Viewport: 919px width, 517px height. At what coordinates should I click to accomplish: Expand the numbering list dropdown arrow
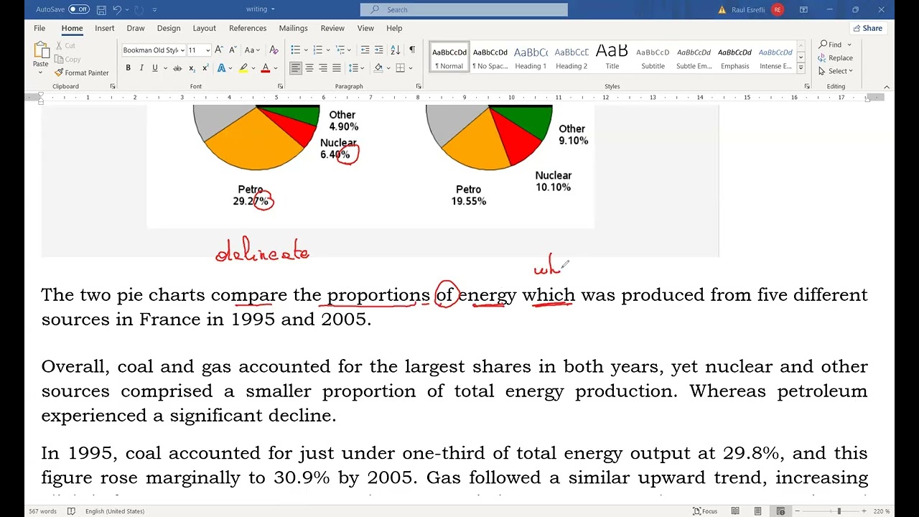(x=328, y=50)
